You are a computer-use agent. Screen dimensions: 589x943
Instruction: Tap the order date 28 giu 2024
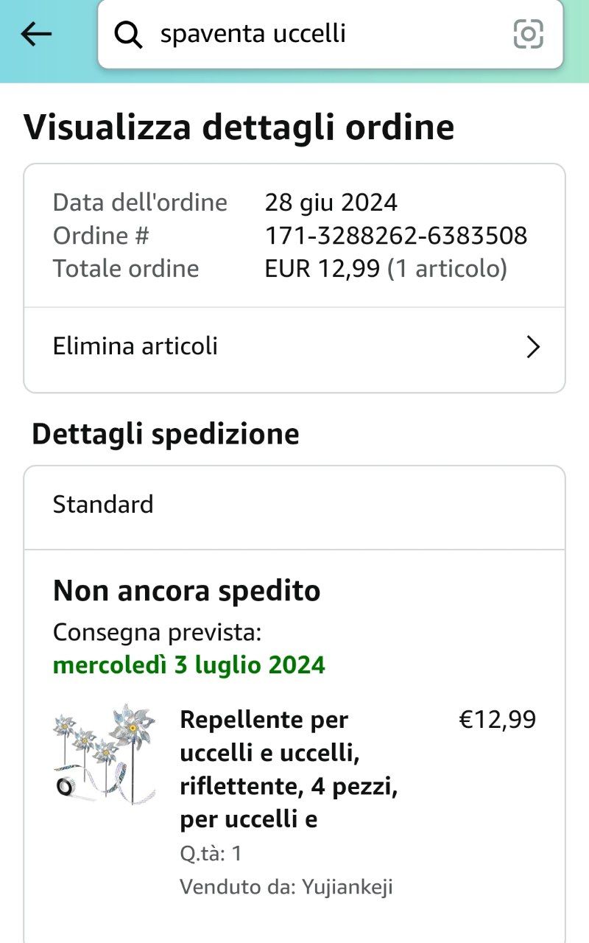click(331, 202)
